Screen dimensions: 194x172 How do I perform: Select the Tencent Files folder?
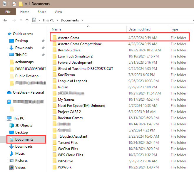(x=68, y=143)
